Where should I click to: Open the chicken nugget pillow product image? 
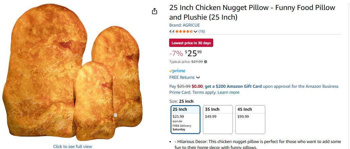coord(72,73)
